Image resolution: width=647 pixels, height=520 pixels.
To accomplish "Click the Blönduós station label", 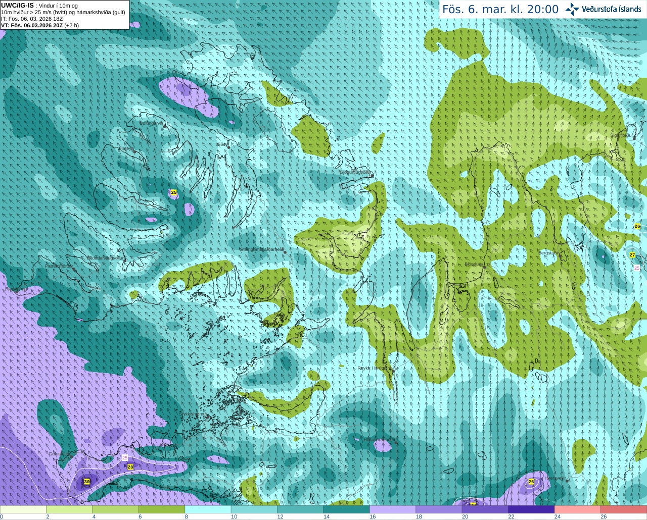I will (x=474, y=264).
